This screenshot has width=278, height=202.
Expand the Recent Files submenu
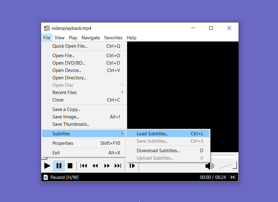[84, 93]
